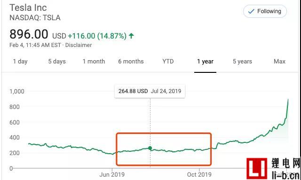Select the 6 months tab
Viewport: 301px width, 180px height.
131,62
